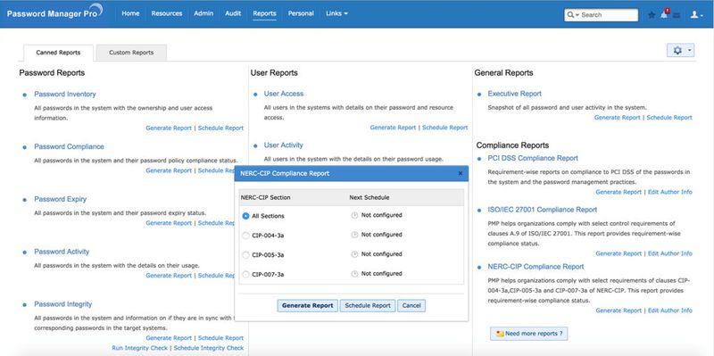714x356 pixels.
Task: Go to the Home menu
Action: click(130, 13)
